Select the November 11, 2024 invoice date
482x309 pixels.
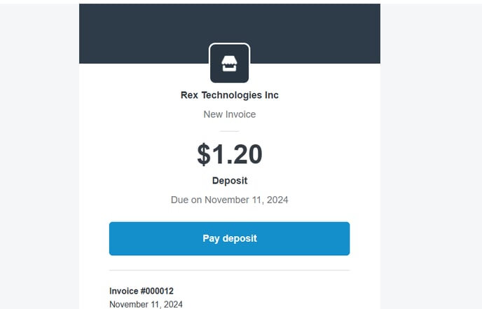click(x=146, y=304)
